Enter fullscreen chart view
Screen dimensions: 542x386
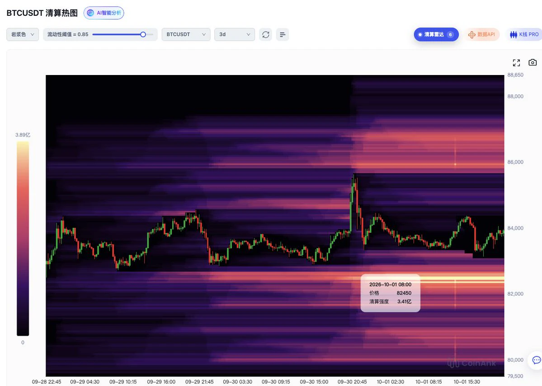coord(516,62)
